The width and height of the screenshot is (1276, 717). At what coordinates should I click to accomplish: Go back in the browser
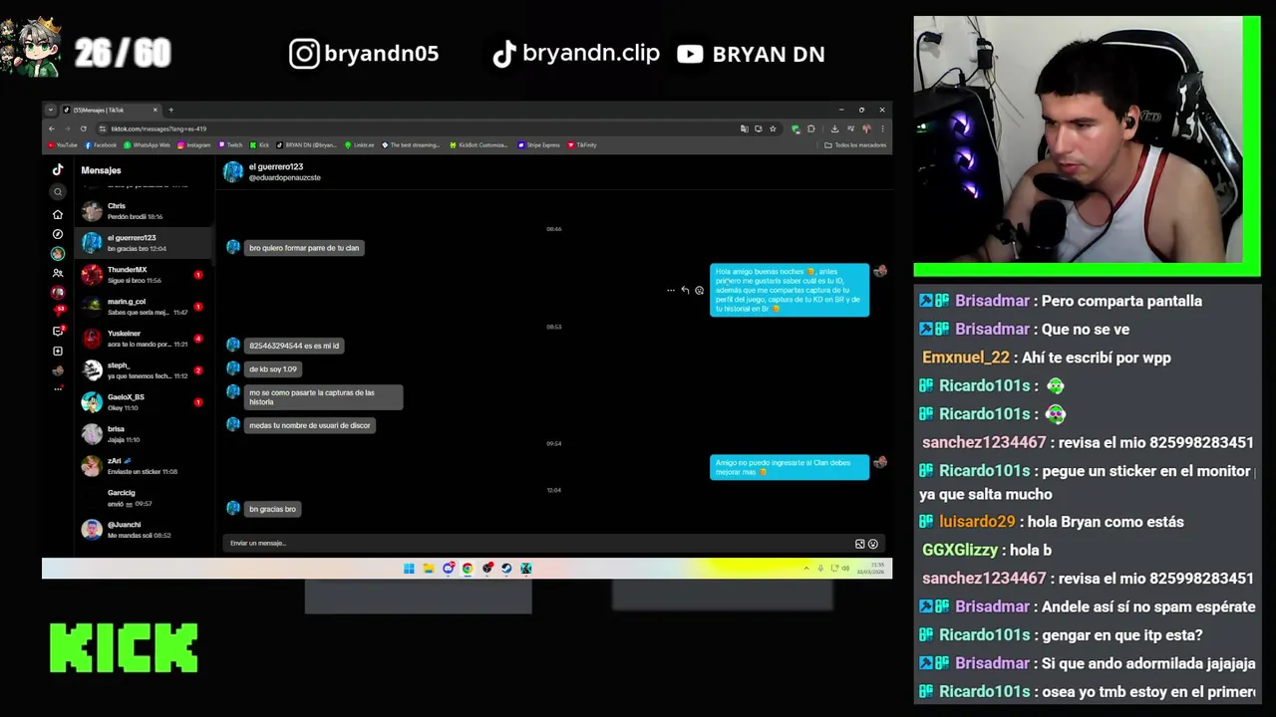click(x=53, y=128)
